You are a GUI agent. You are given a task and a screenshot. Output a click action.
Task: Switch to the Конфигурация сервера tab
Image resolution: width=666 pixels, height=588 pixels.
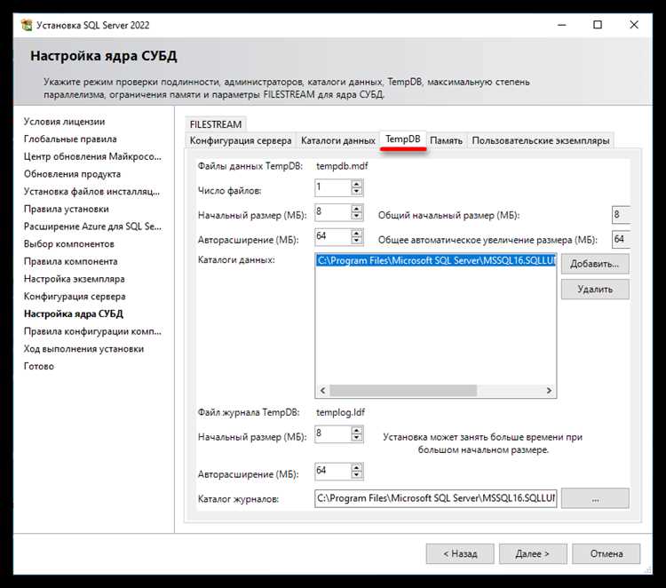click(241, 140)
